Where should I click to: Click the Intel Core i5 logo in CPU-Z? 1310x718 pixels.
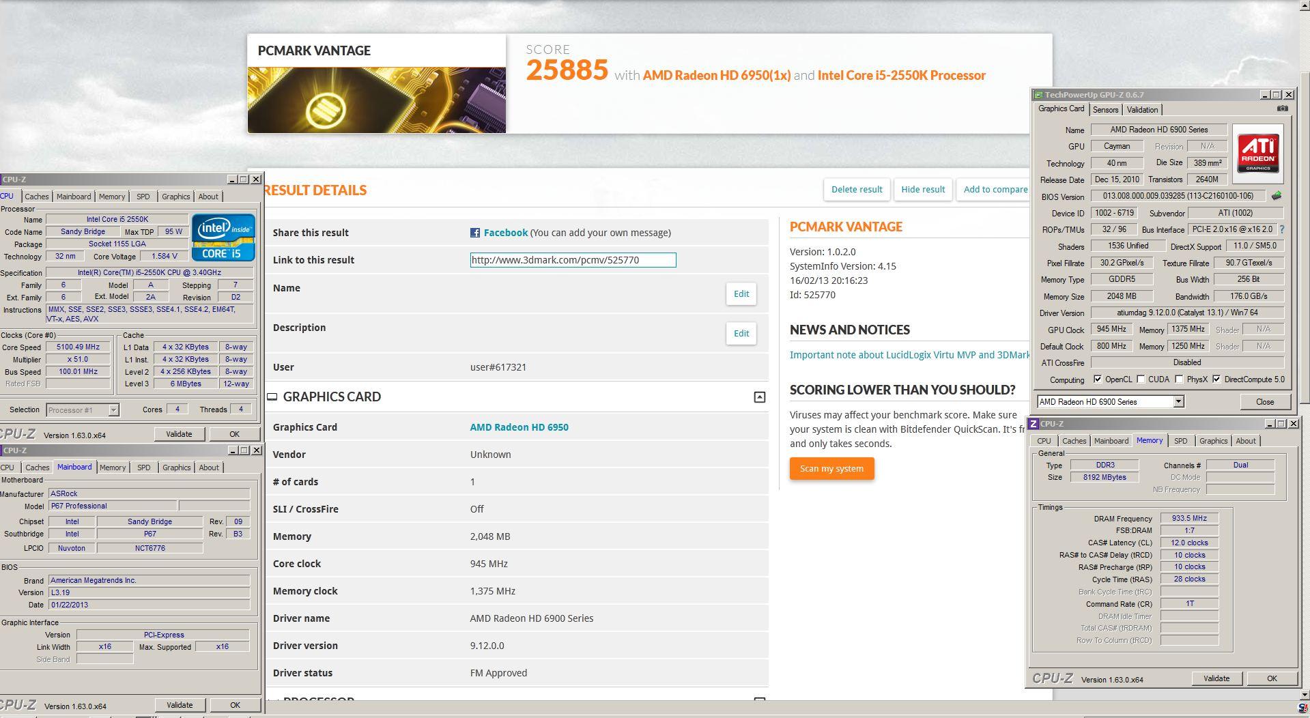(223, 237)
